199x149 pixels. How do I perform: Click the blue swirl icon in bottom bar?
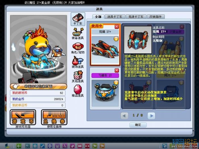(x=50, y=146)
